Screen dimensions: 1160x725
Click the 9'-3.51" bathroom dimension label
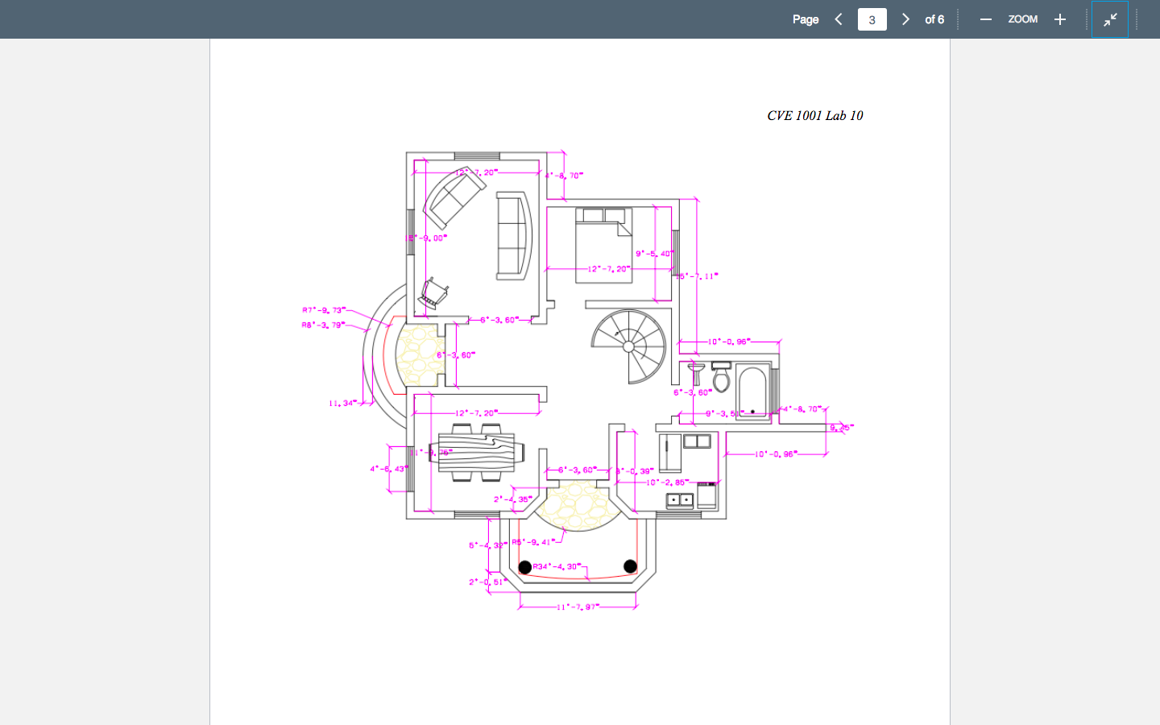[725, 414]
